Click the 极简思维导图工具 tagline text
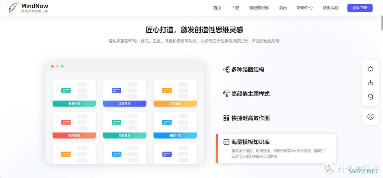Screen dimensions: 383x178 pyautogui.click(x=35, y=11)
